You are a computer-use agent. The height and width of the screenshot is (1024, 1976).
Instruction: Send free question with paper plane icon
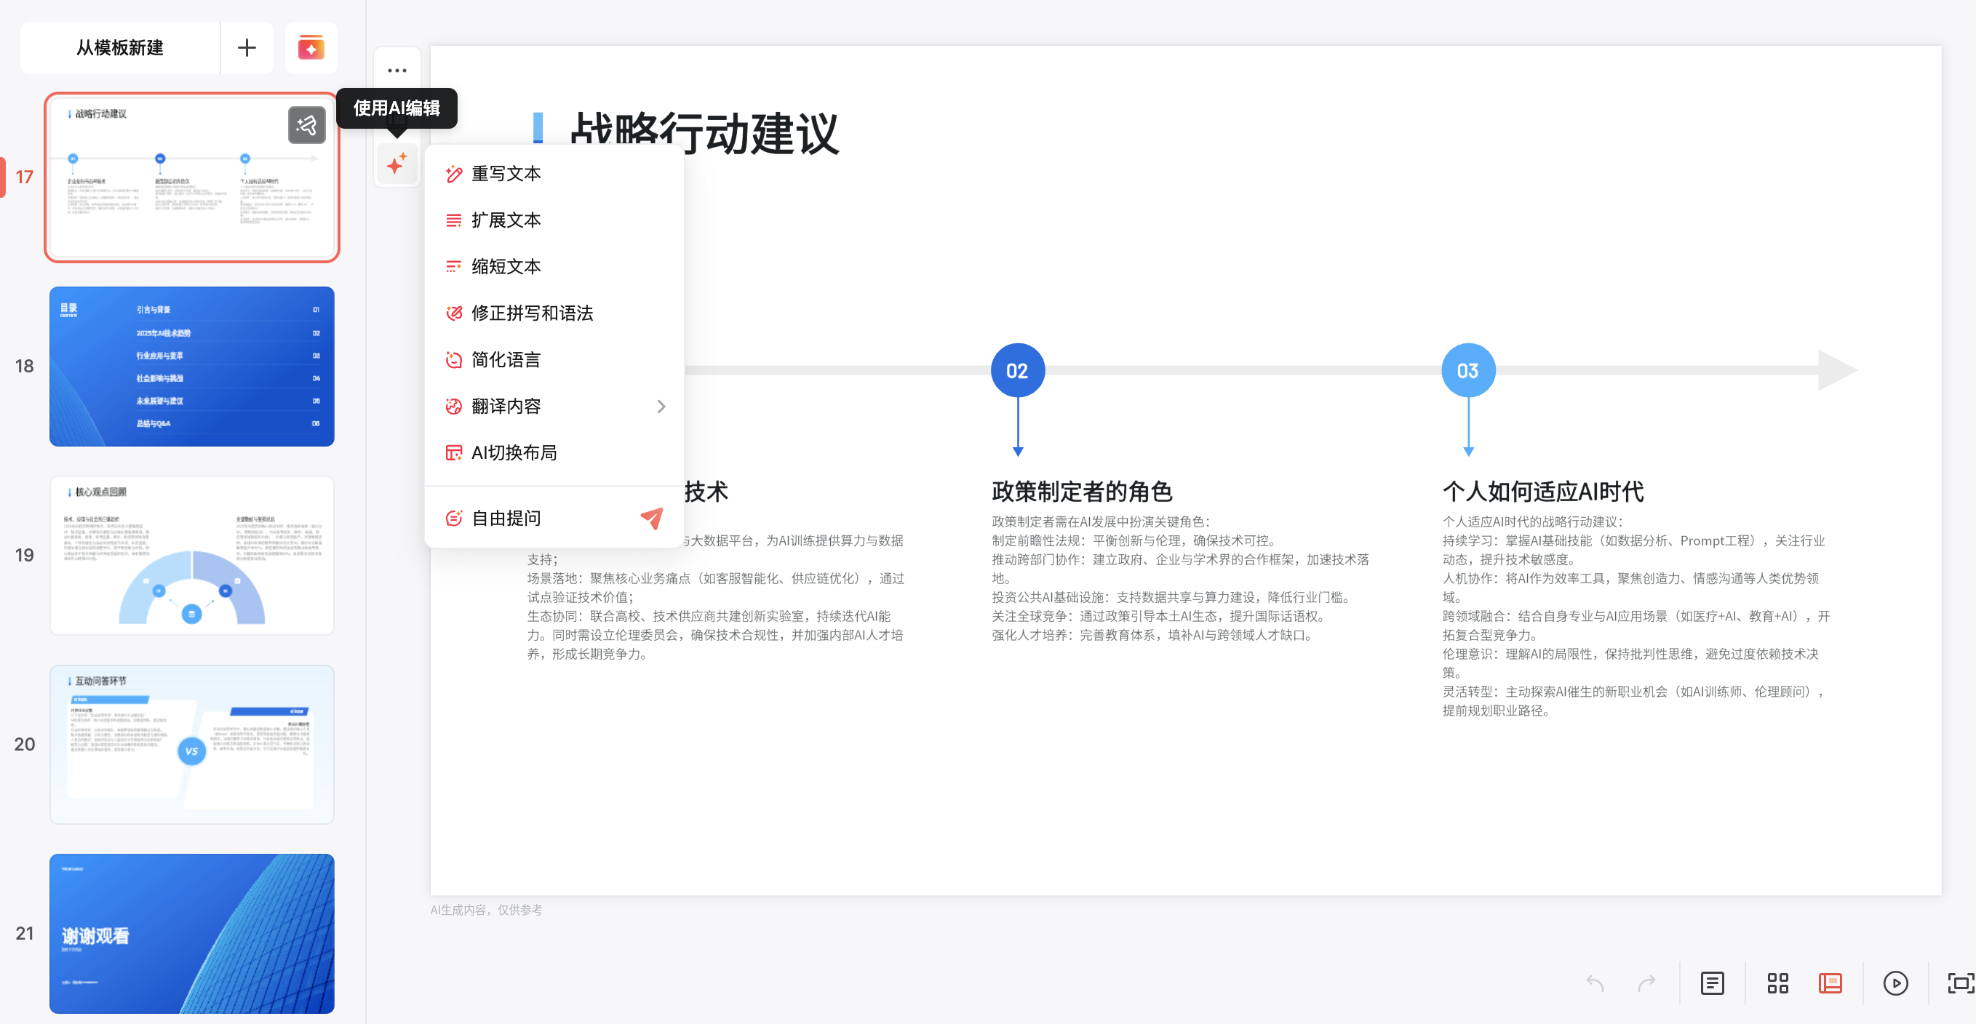[x=651, y=519]
